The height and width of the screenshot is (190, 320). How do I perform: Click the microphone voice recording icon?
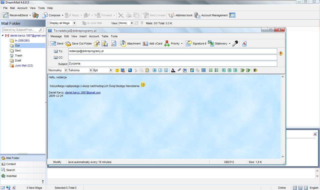tap(235, 43)
